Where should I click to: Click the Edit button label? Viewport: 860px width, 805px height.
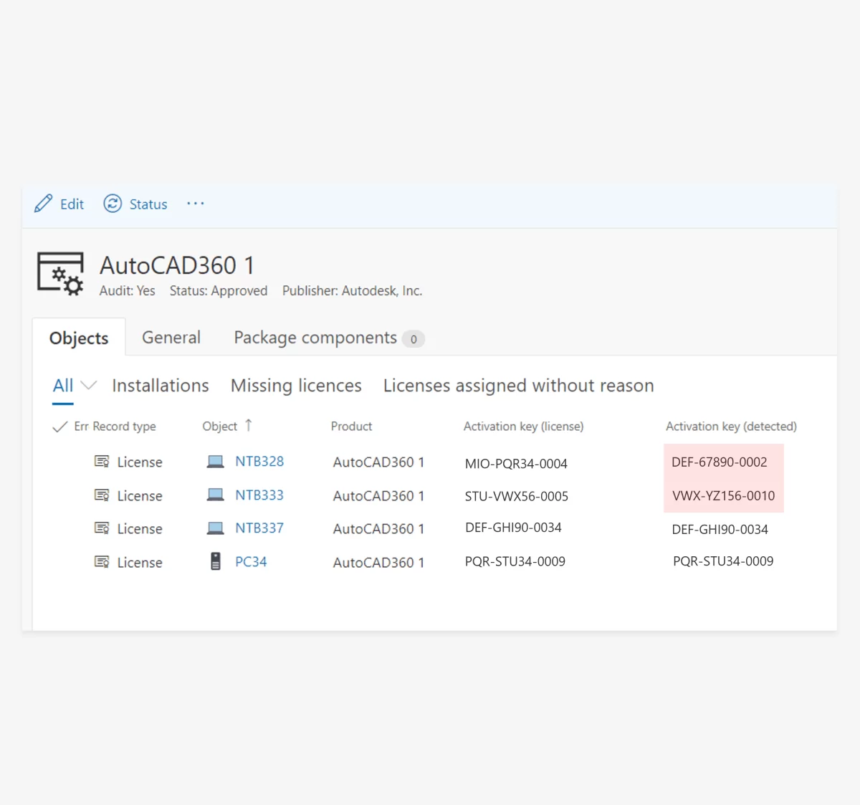tap(72, 204)
